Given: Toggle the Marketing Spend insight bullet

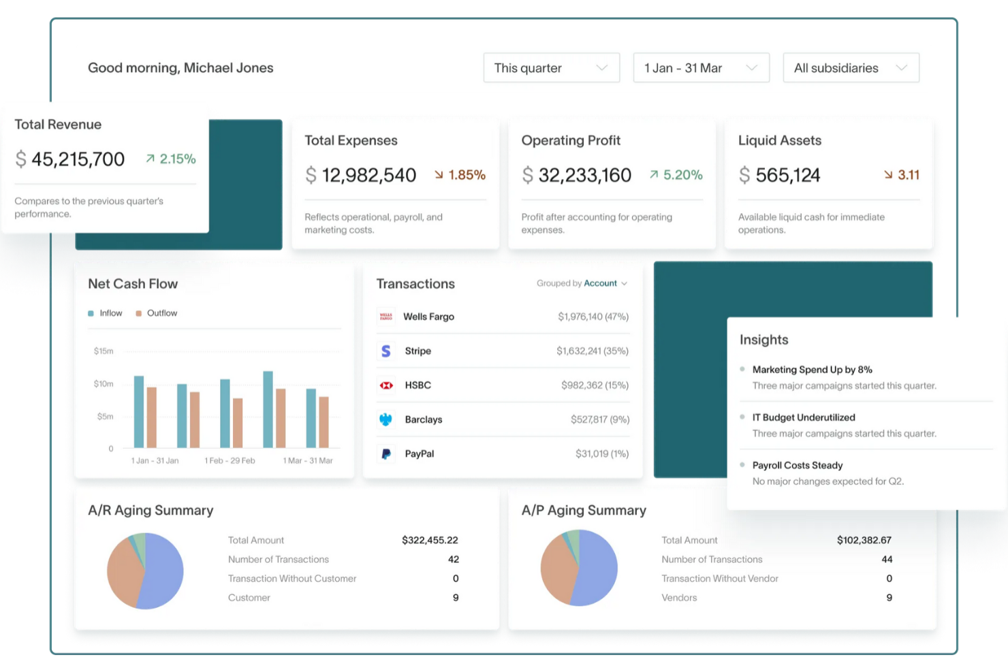Looking at the screenshot, I should [742, 369].
